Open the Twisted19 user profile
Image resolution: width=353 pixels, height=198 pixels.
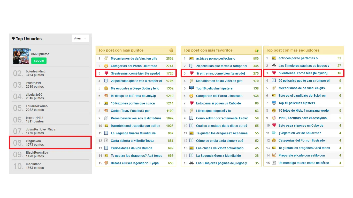[33, 83]
